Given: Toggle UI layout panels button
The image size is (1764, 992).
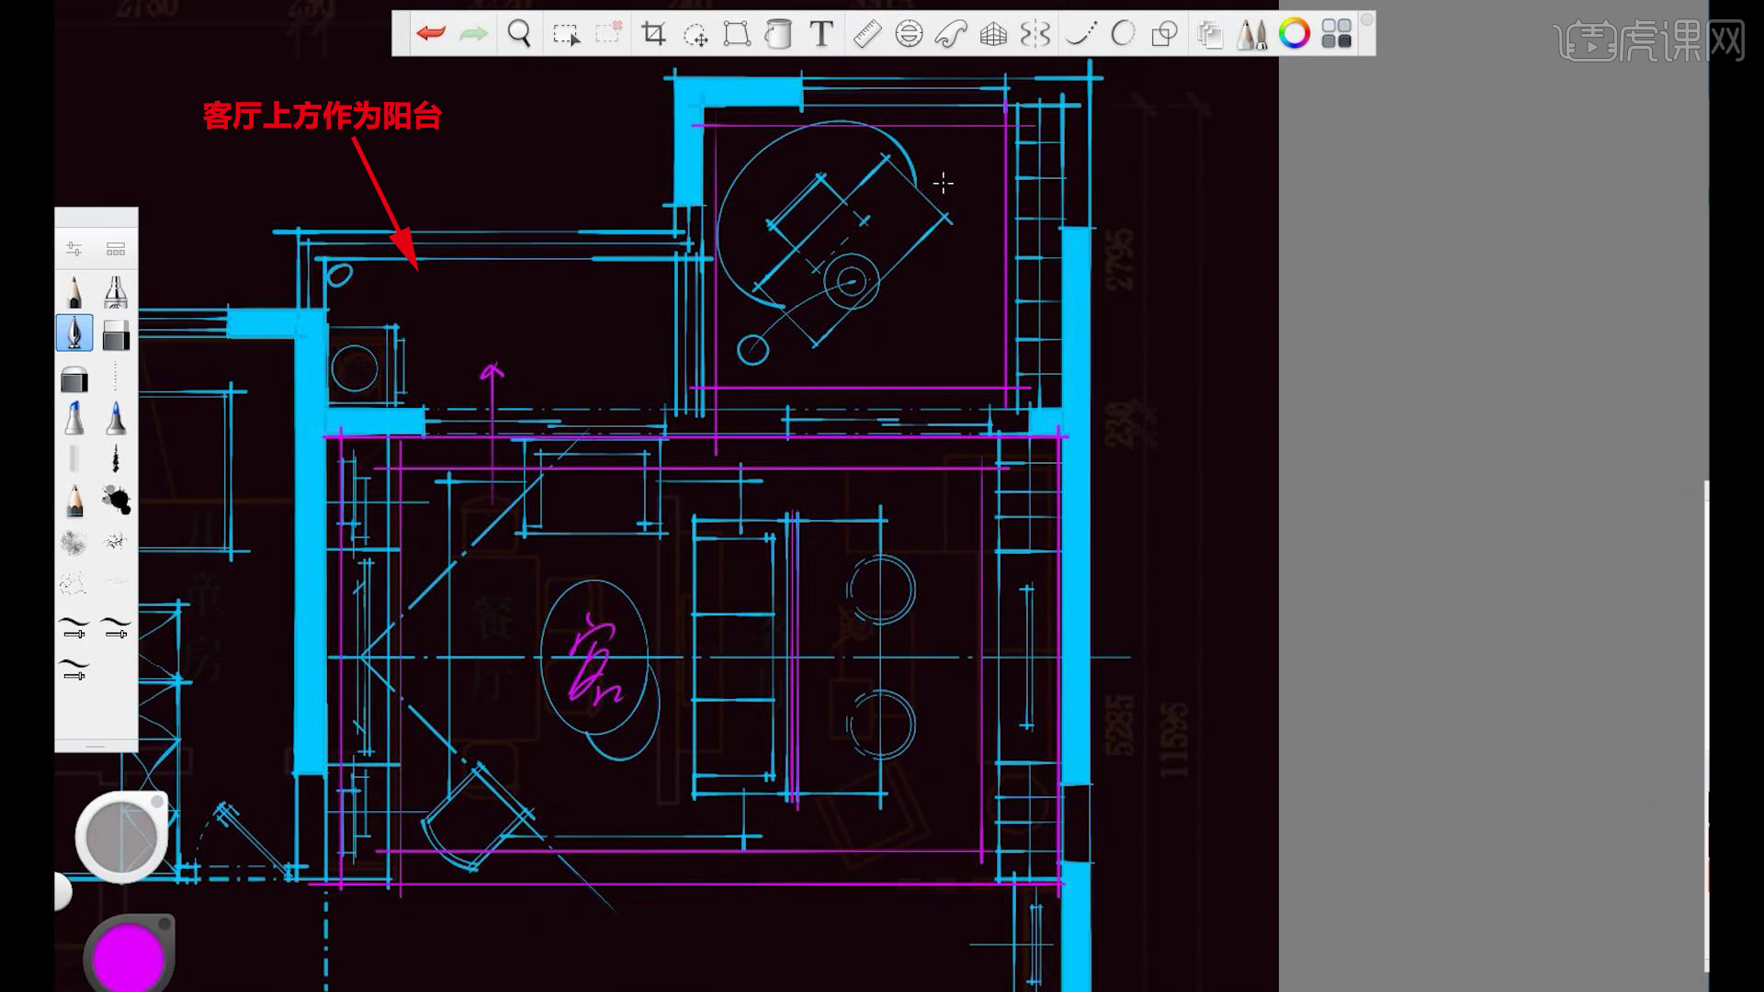Looking at the screenshot, I should (1337, 34).
